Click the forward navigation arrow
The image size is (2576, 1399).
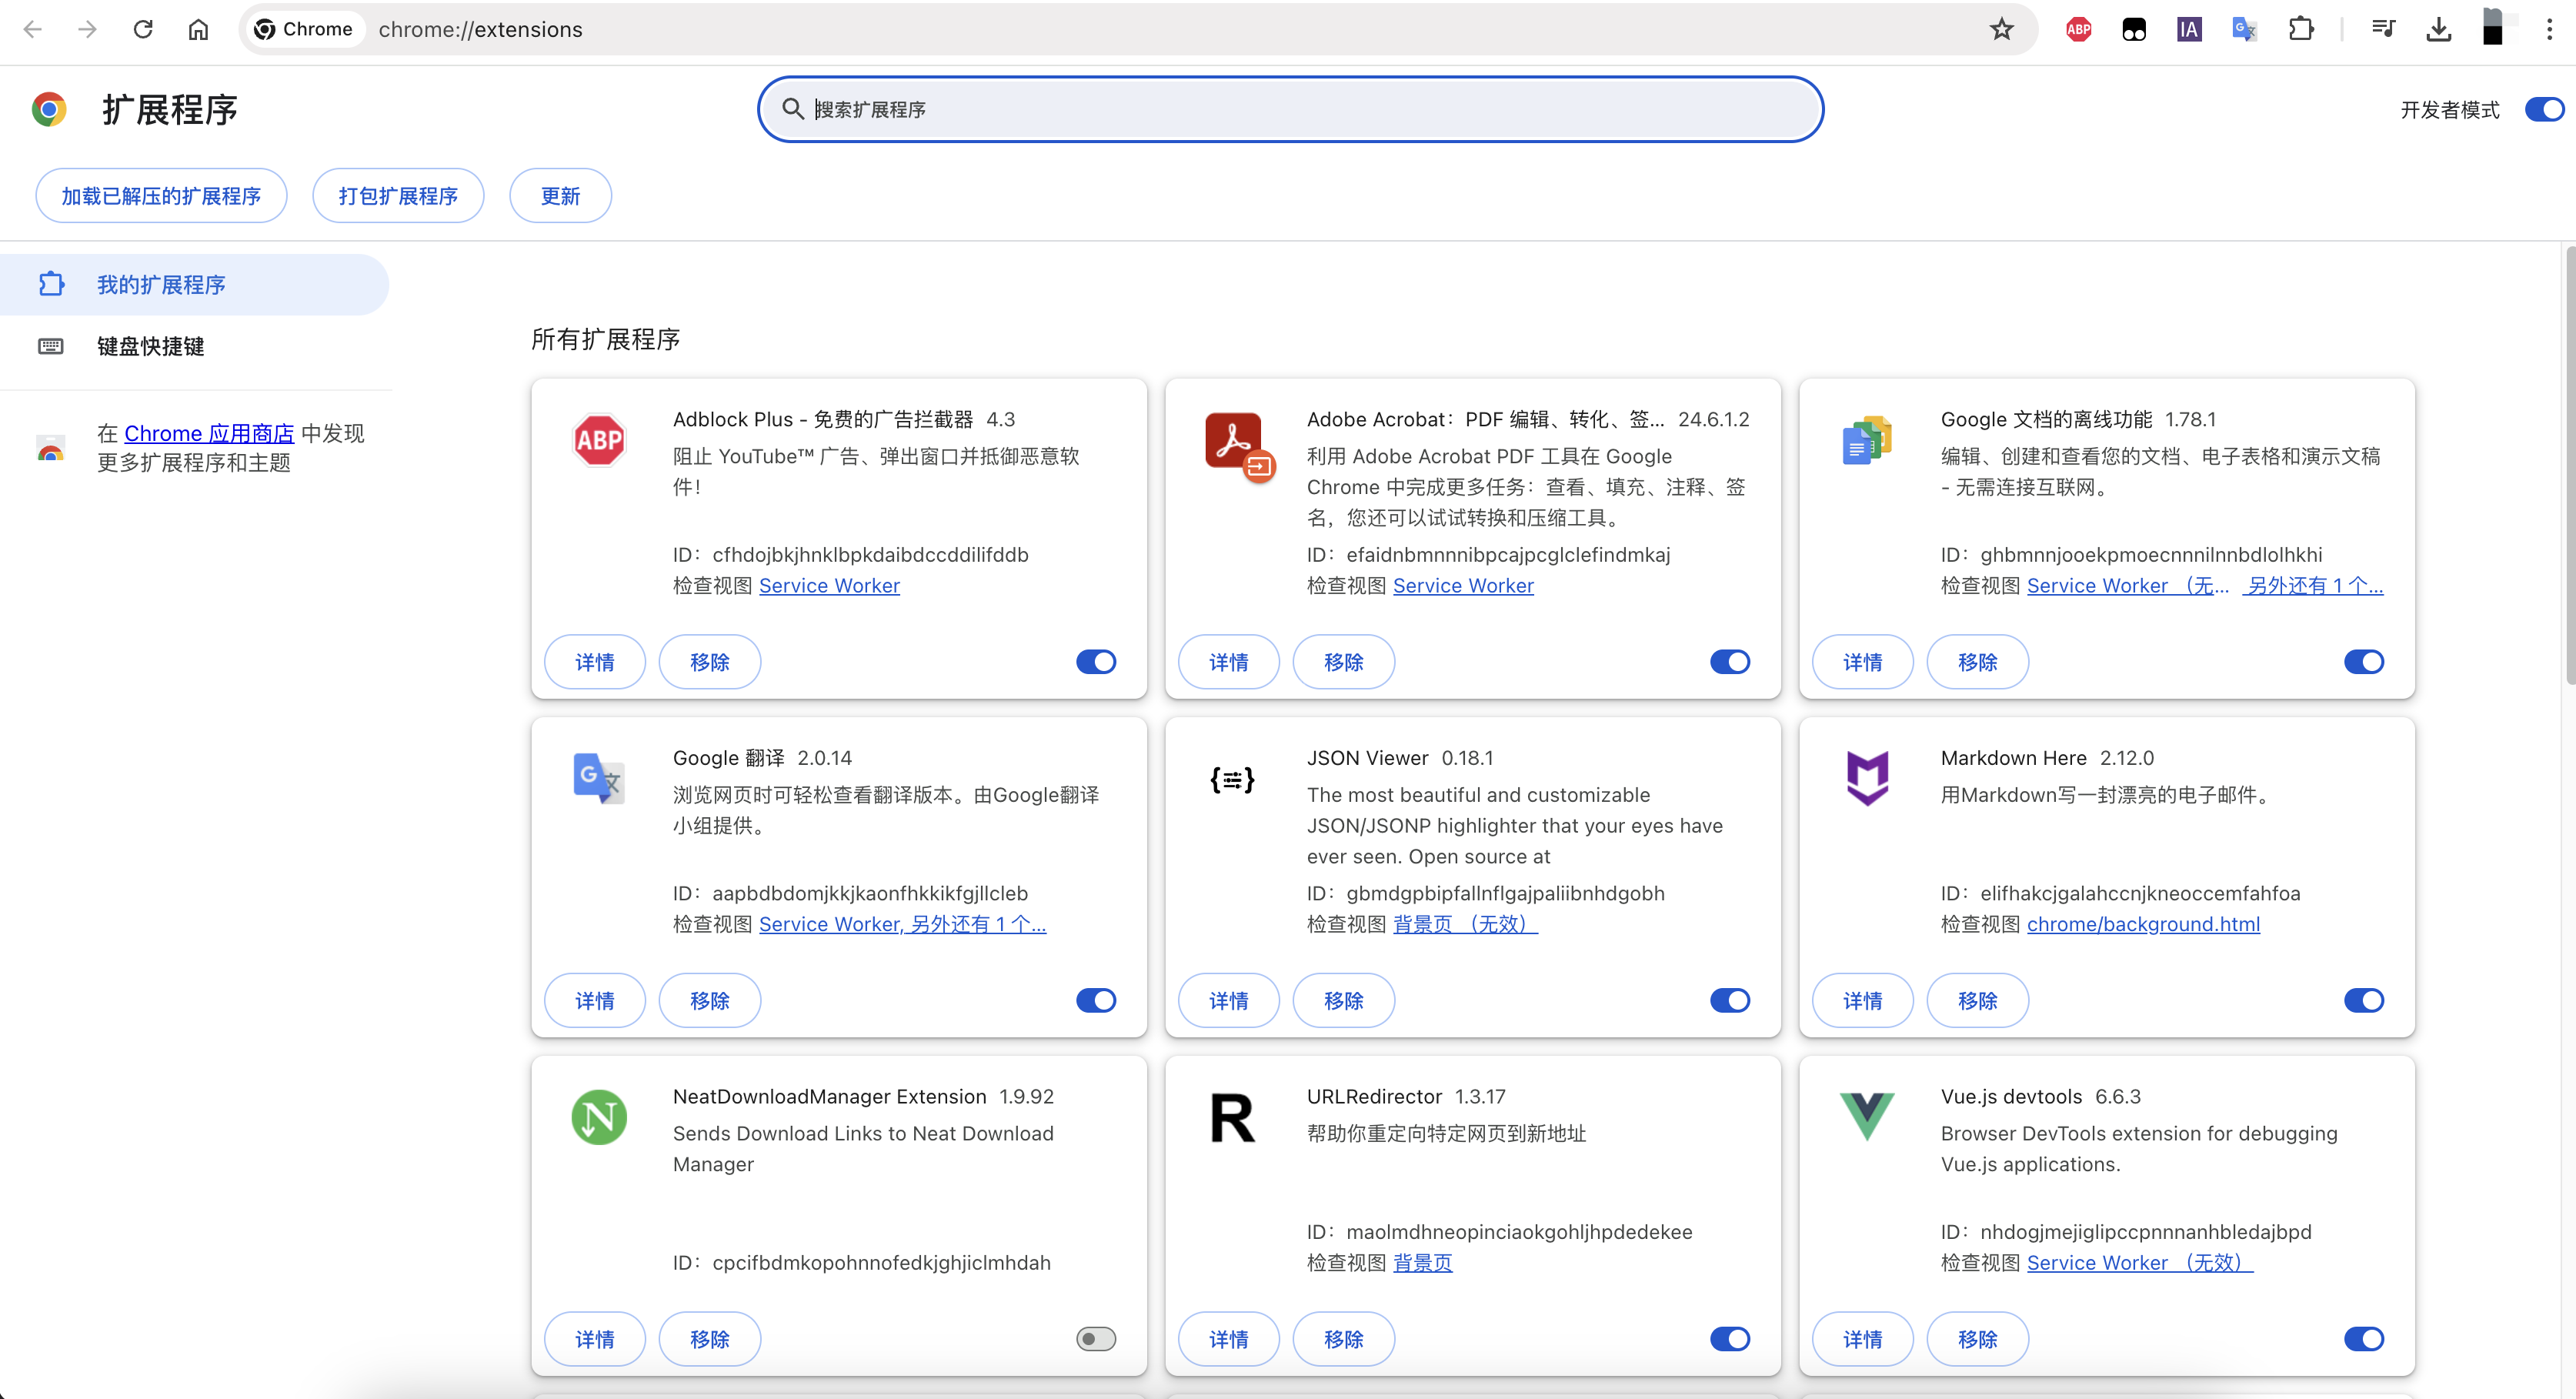tap(87, 29)
